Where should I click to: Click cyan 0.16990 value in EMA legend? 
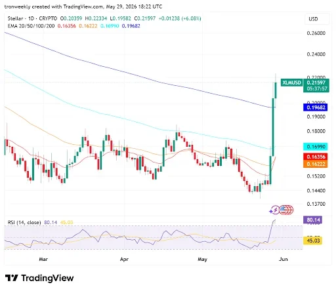pyautogui.click(x=110, y=26)
